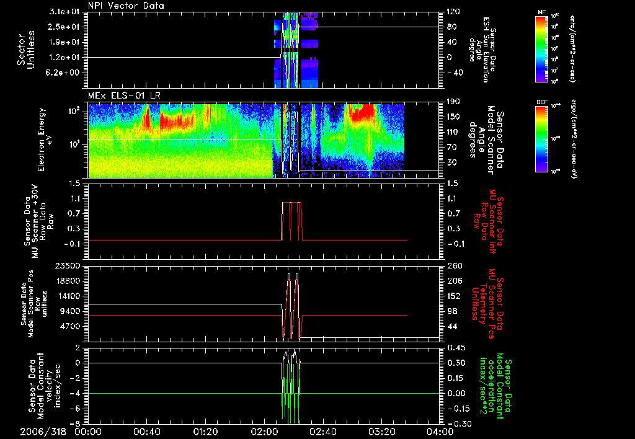Click the Sector Unitless axis title
This screenshot has width=635, height=439.
[x=26, y=50]
